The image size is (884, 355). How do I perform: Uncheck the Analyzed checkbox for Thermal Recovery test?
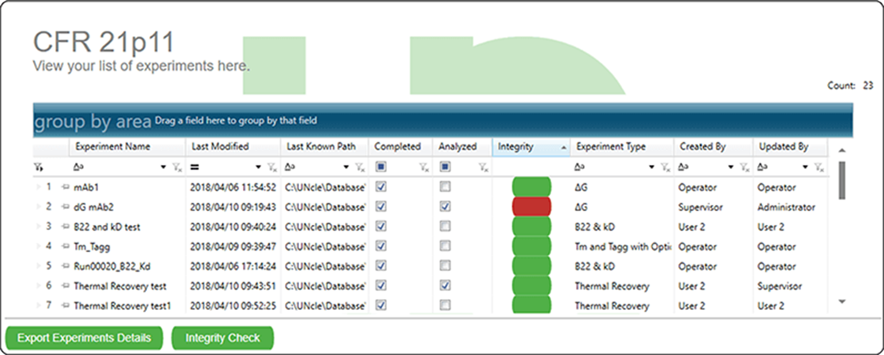445,286
